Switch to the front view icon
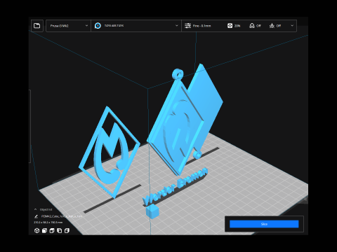 pos(44,231)
